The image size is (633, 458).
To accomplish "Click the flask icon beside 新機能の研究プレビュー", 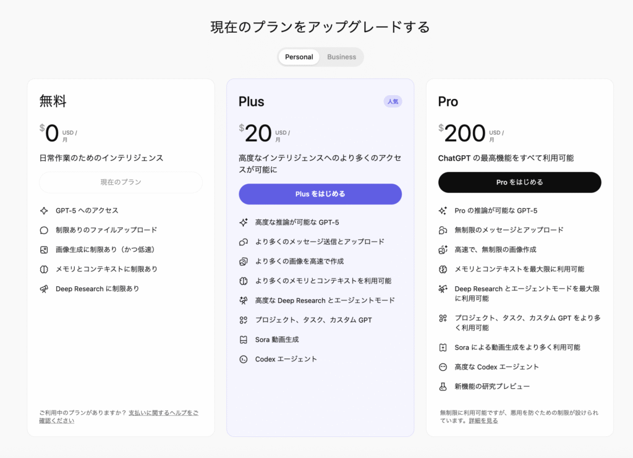I will tap(443, 386).
